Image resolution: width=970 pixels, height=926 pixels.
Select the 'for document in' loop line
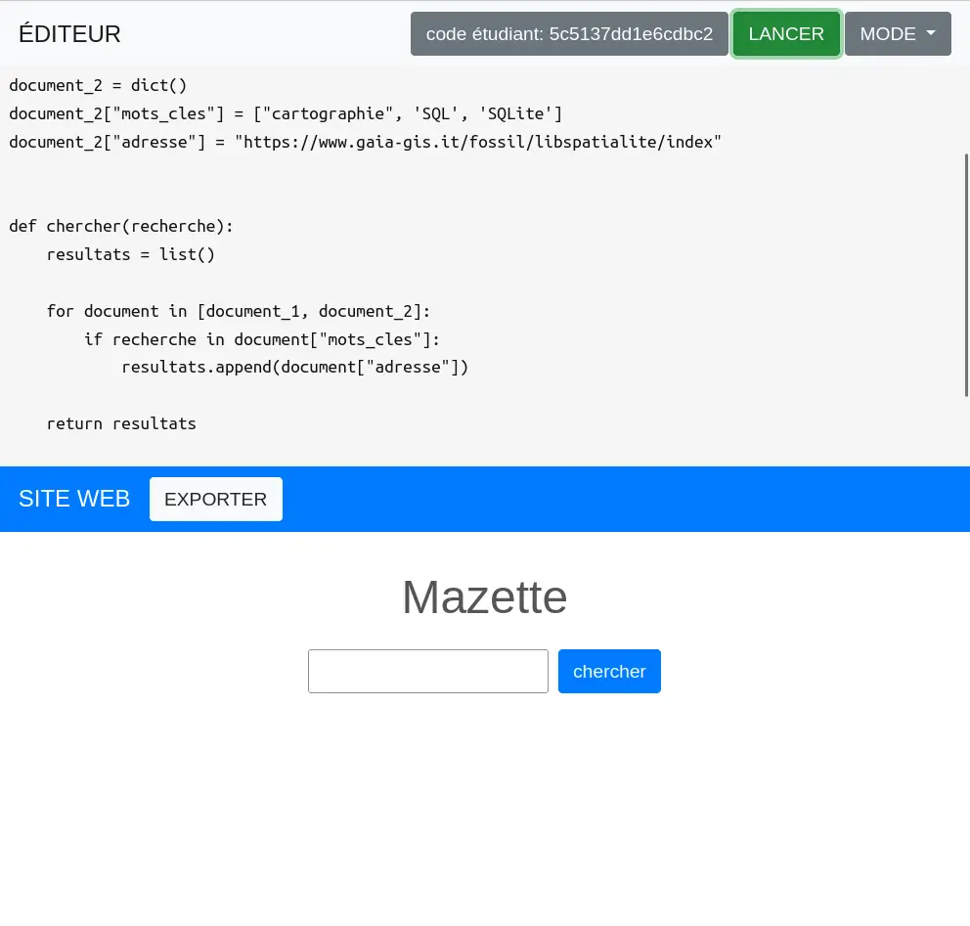point(238,312)
